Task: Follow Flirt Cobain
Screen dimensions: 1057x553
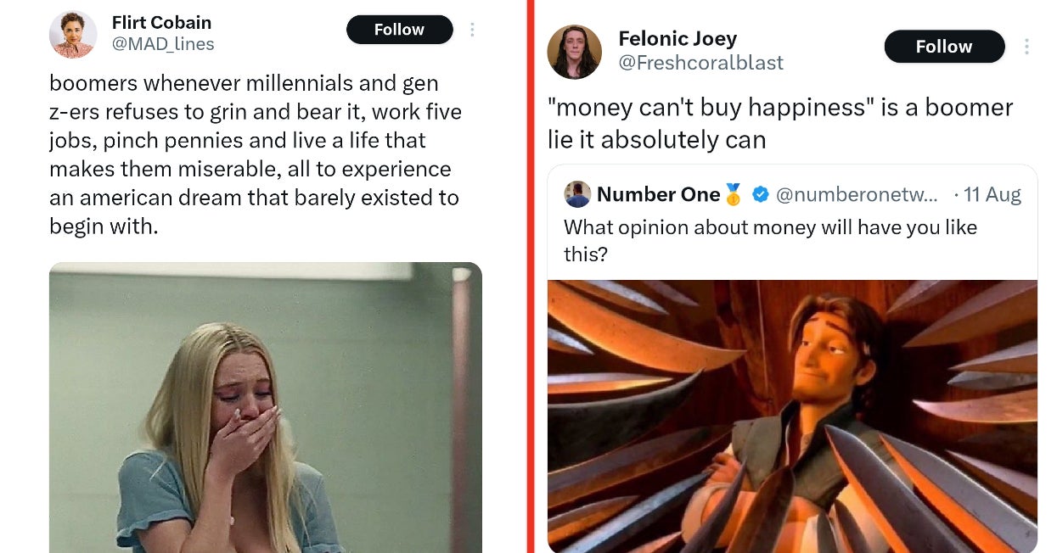Action: [x=399, y=30]
